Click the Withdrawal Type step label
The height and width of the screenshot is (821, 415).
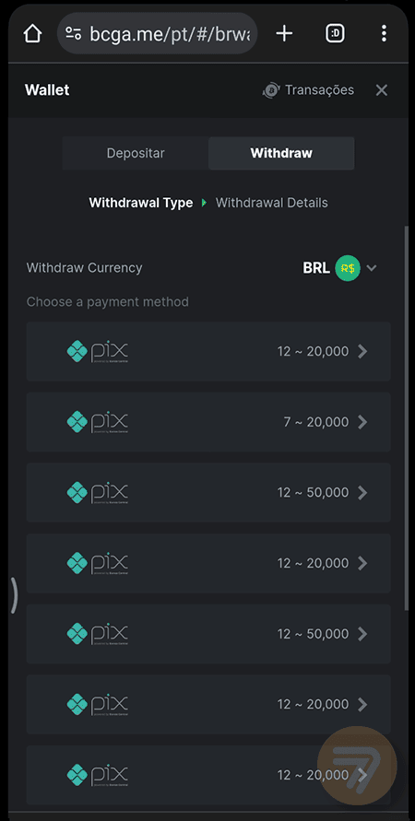141,203
